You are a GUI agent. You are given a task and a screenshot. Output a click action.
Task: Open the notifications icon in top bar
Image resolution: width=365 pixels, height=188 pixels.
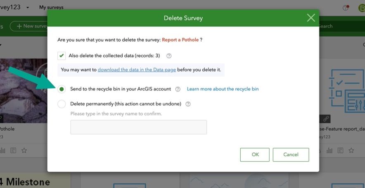[x=346, y=7]
